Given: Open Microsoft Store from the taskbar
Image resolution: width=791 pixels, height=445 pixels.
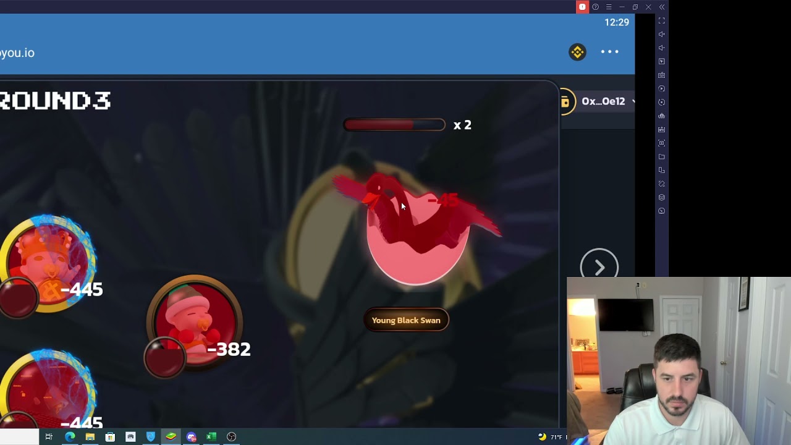Looking at the screenshot, I should click(x=110, y=437).
